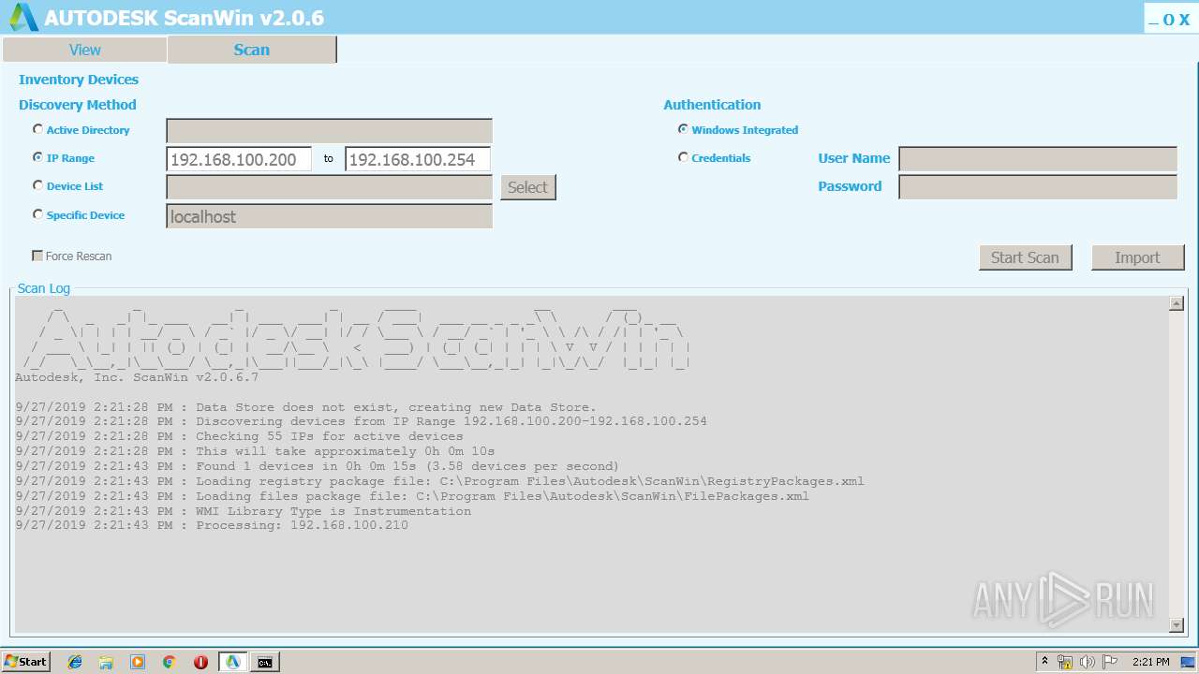Show hidden tray icons arrow
This screenshot has height=674, width=1199.
click(x=1044, y=662)
